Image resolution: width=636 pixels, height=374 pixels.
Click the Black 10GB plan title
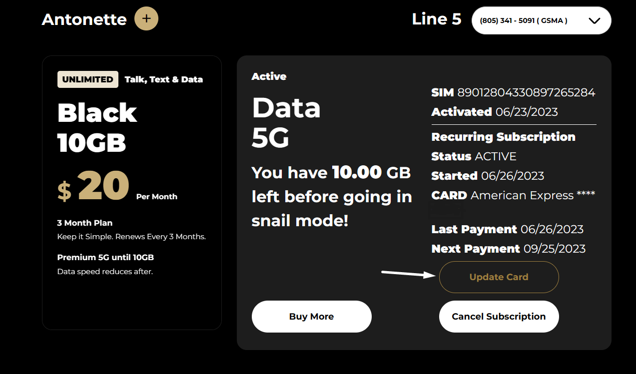(97, 128)
